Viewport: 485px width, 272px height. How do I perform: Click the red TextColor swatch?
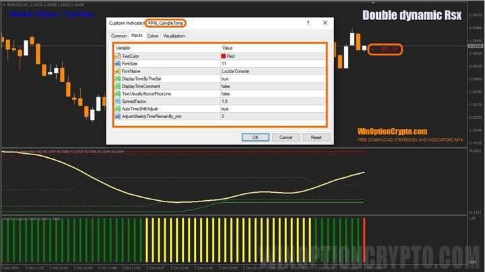pyautogui.click(x=224, y=56)
